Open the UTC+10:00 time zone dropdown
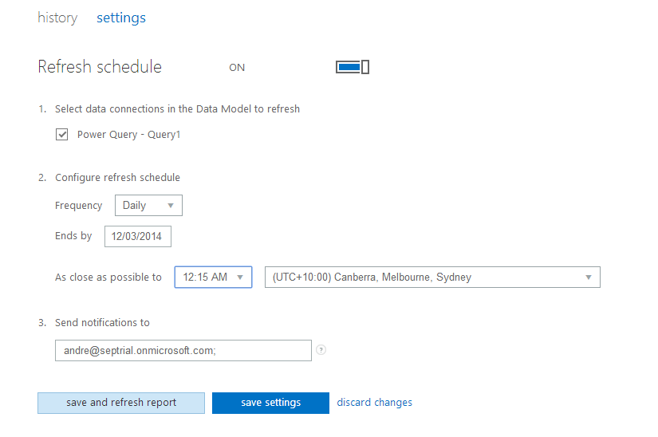The height and width of the screenshot is (437, 658). pyautogui.click(x=431, y=278)
